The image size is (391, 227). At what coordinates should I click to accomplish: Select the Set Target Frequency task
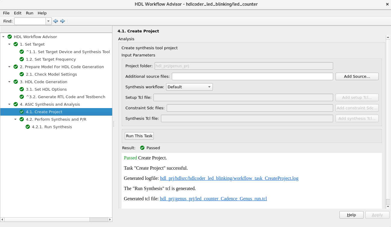point(51,59)
